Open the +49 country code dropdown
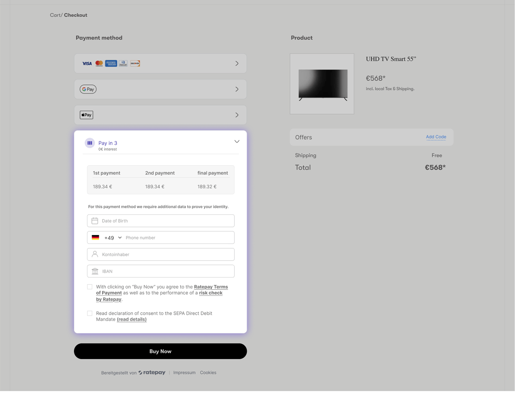 coord(113,238)
